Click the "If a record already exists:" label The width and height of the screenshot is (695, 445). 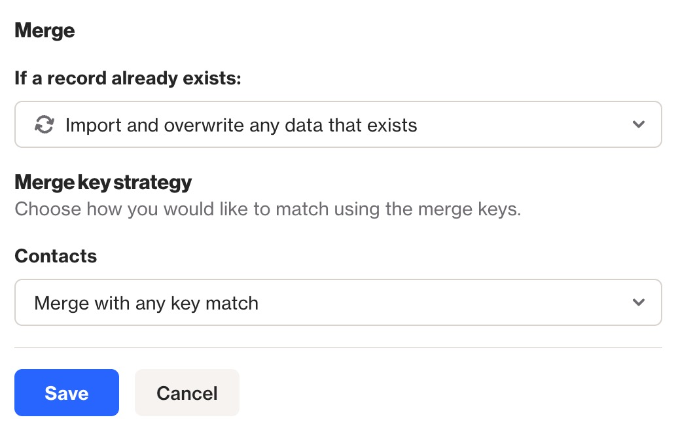[128, 79]
